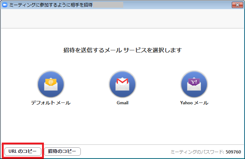245x159 pixels.
Task: Click the heading 招待を送信するメール サービスを選択します
Action: click(x=122, y=50)
